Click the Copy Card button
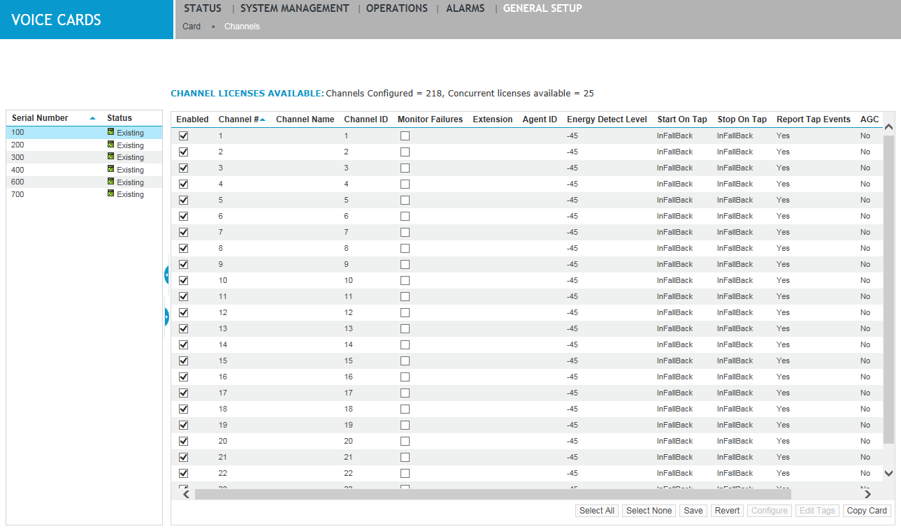Viewport: 901px width, 531px height. (x=866, y=511)
